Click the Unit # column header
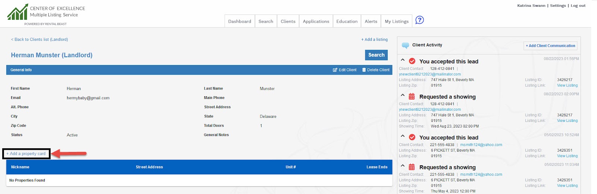This screenshot has width=597, height=194. (291, 167)
